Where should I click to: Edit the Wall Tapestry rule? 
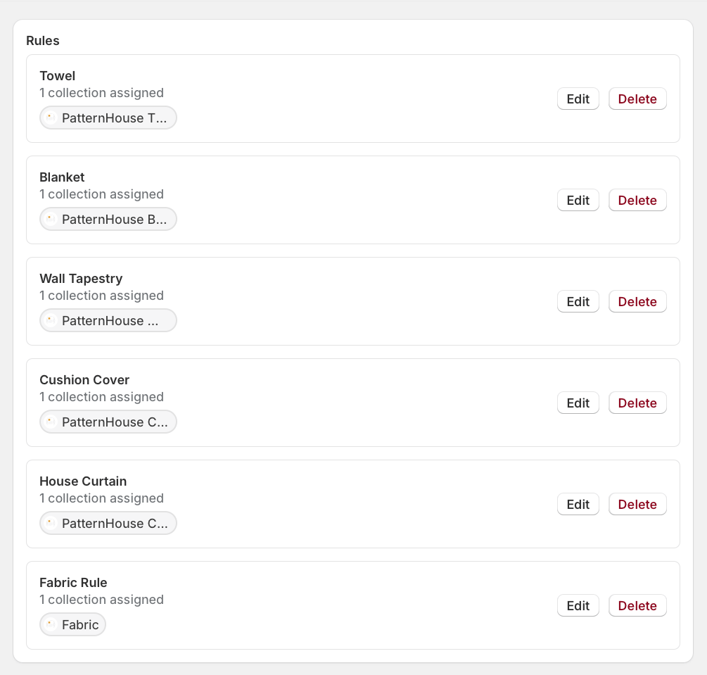click(x=578, y=301)
